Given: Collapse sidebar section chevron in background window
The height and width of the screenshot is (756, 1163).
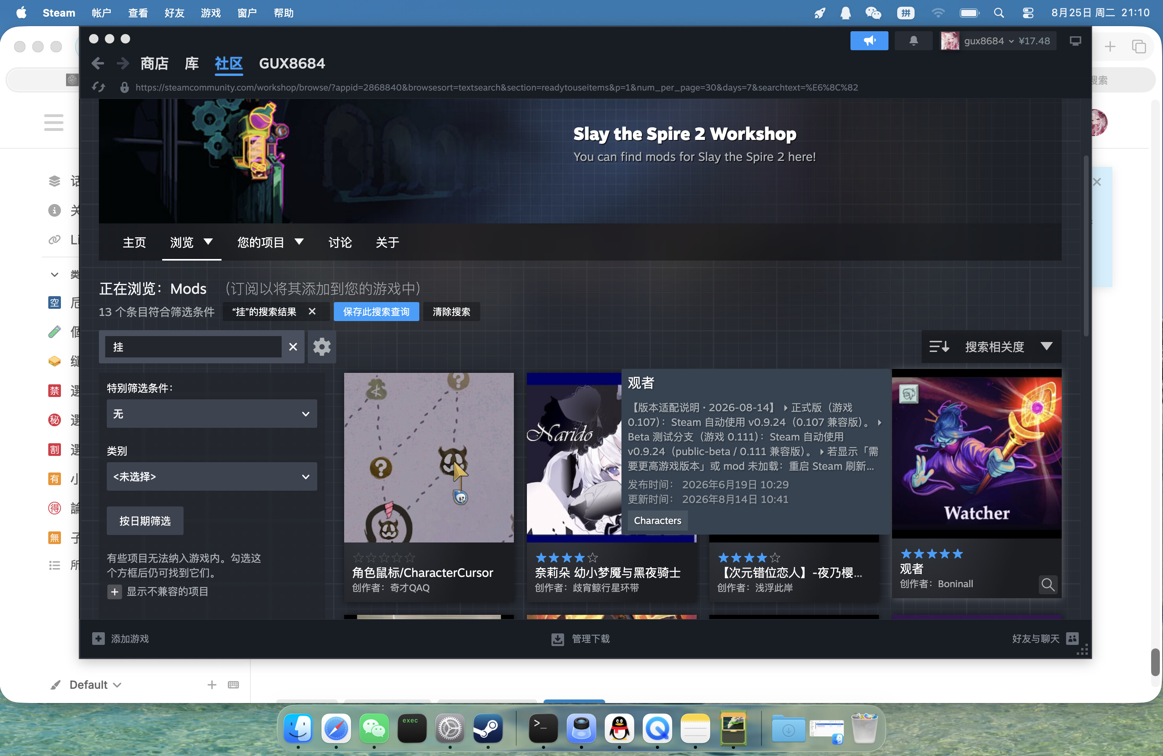Looking at the screenshot, I should [x=55, y=274].
